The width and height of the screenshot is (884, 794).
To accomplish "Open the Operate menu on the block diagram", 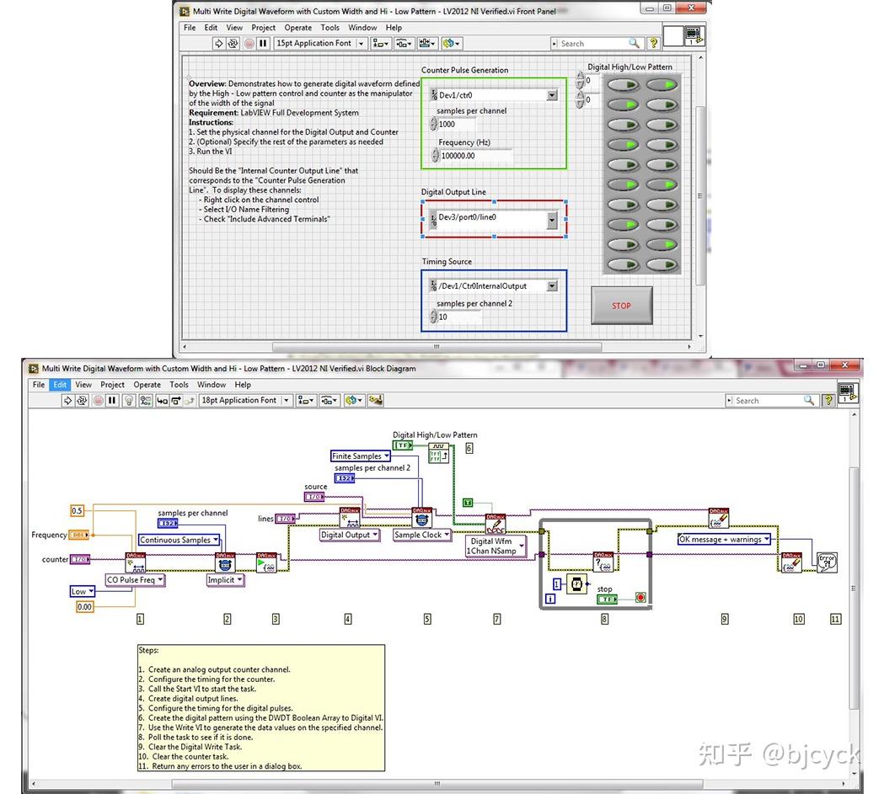I will coord(147,384).
